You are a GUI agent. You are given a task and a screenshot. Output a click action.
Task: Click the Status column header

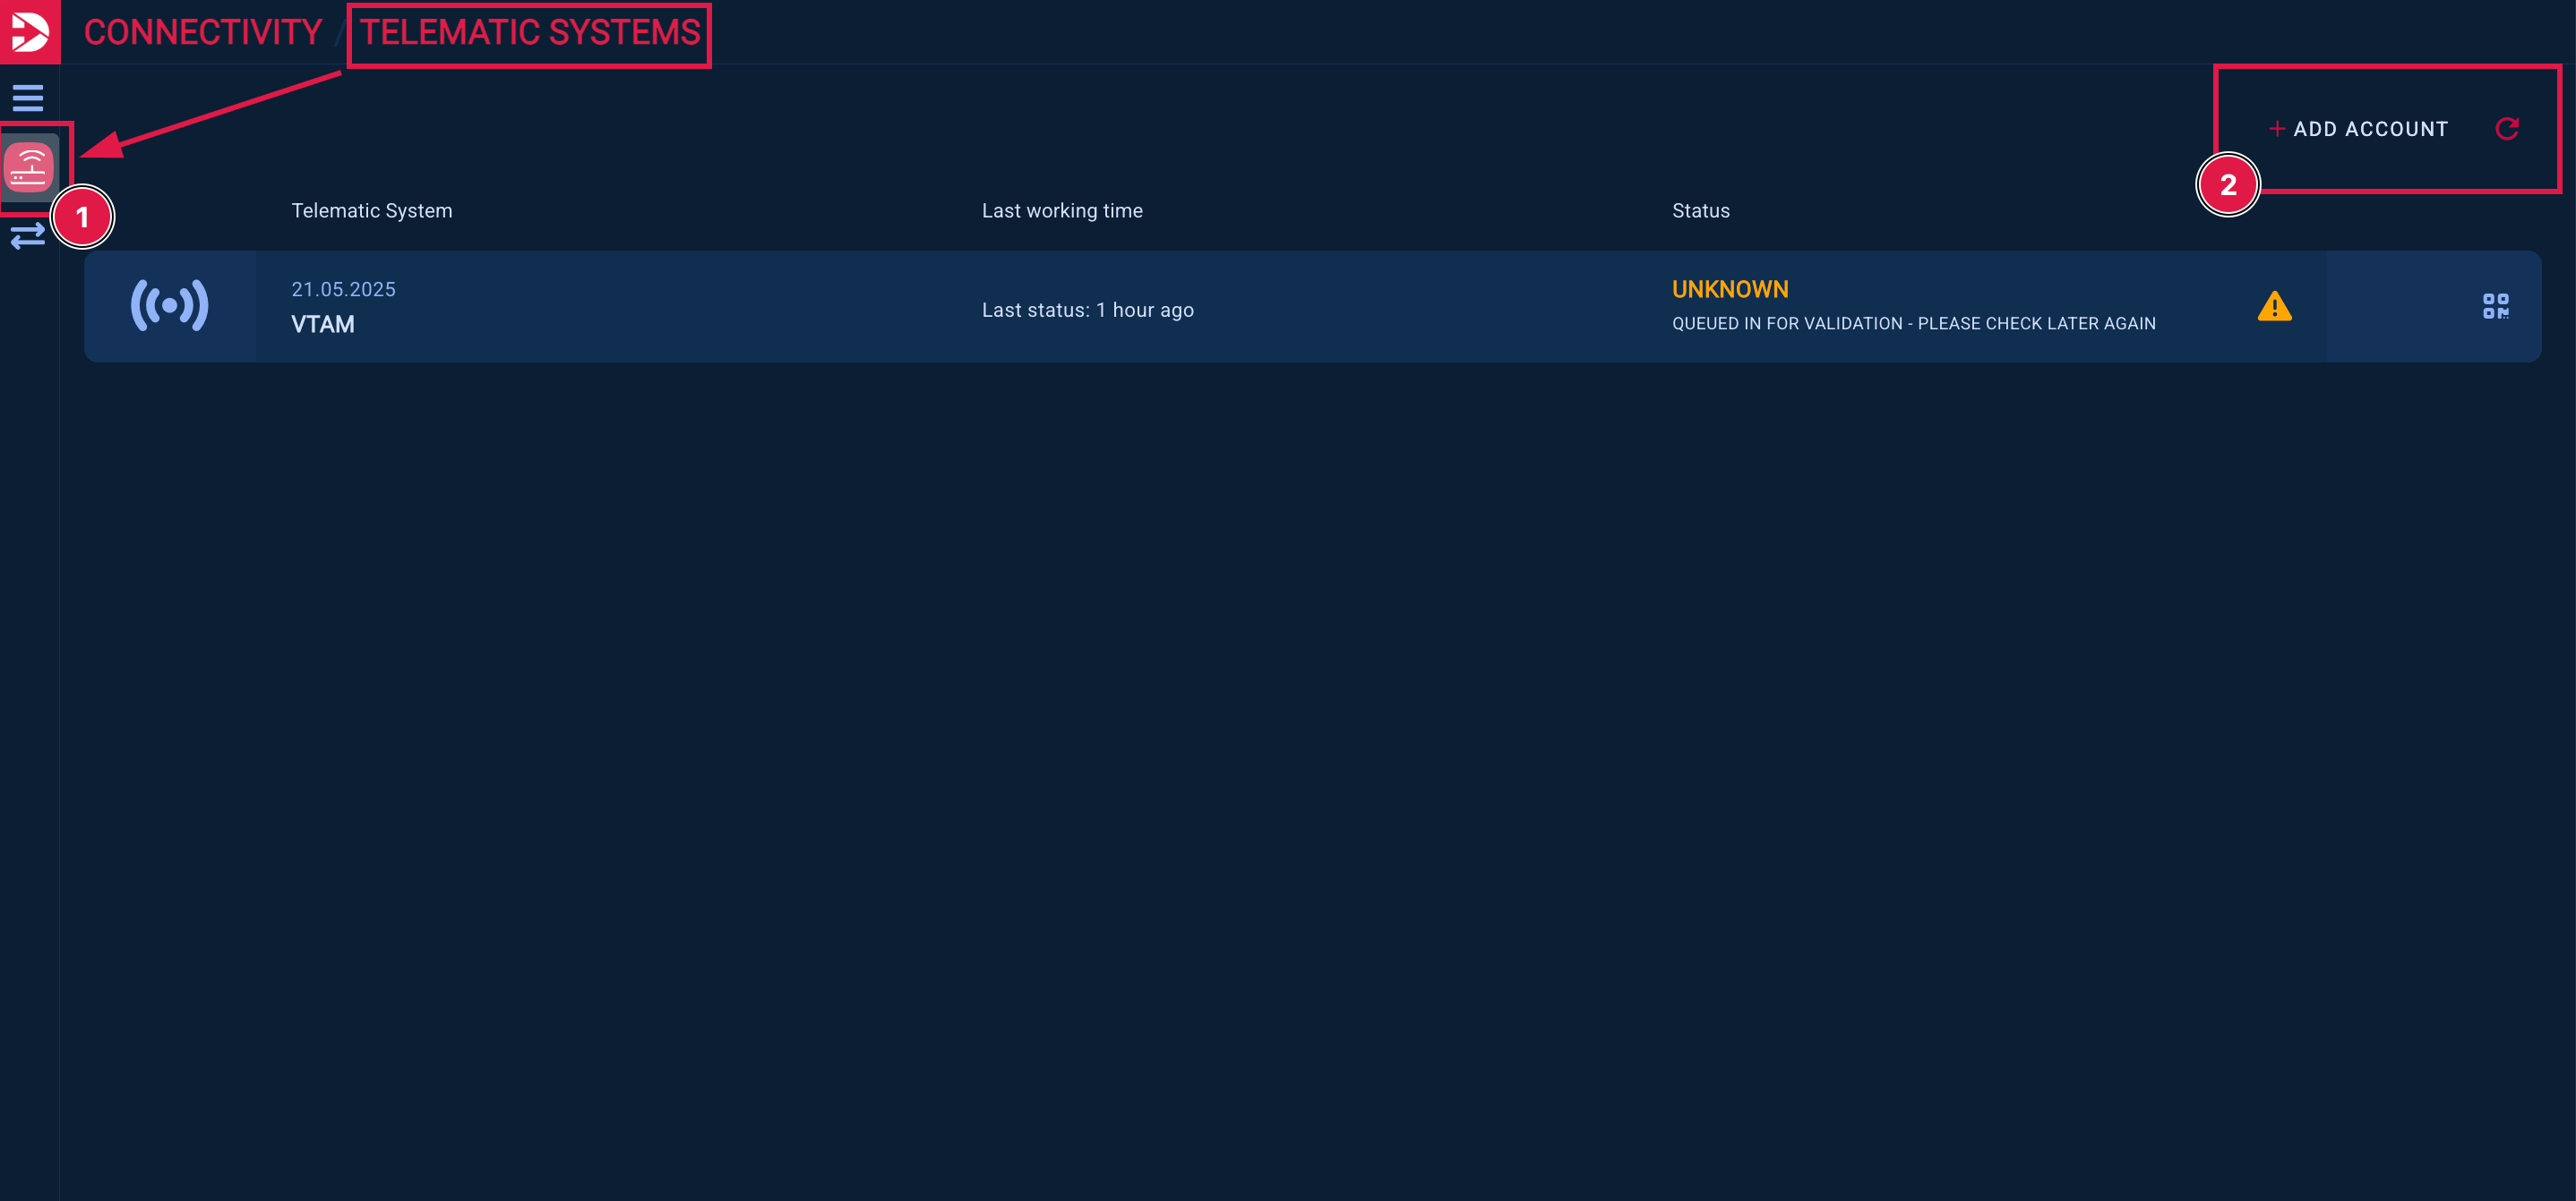(x=1700, y=211)
